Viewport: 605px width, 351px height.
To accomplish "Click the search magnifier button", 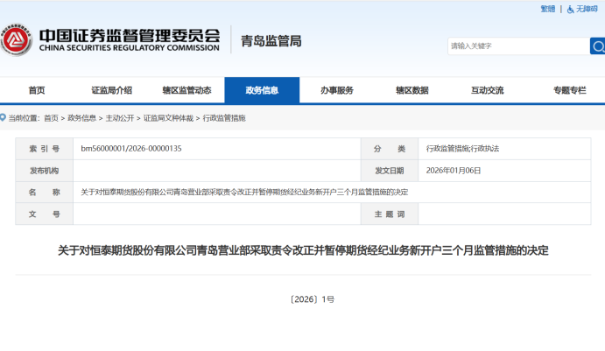I will click(597, 46).
